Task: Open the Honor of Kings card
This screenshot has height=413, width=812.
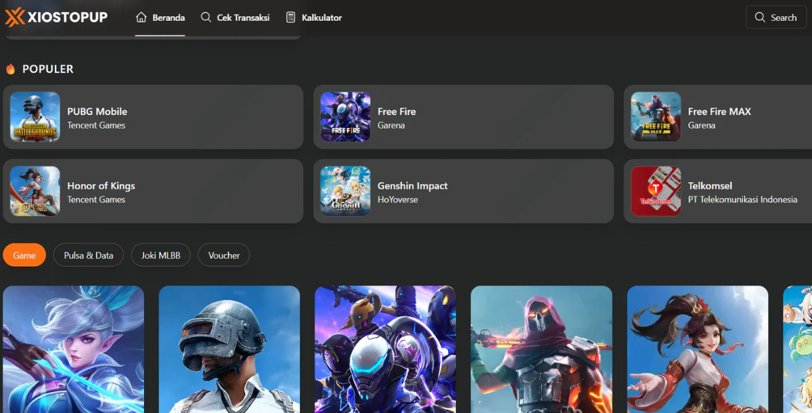Action: (153, 192)
